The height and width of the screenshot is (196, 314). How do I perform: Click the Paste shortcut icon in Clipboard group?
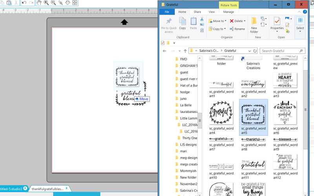tap(202, 30)
